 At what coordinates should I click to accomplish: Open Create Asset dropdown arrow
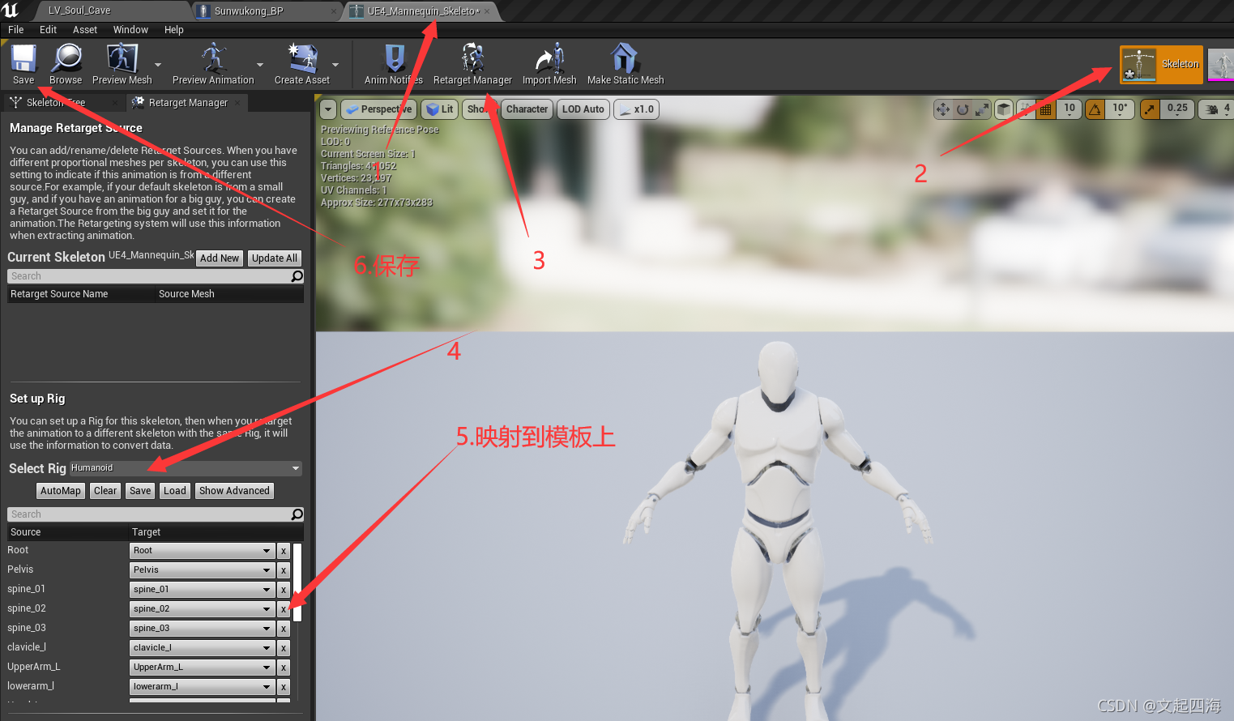335,65
